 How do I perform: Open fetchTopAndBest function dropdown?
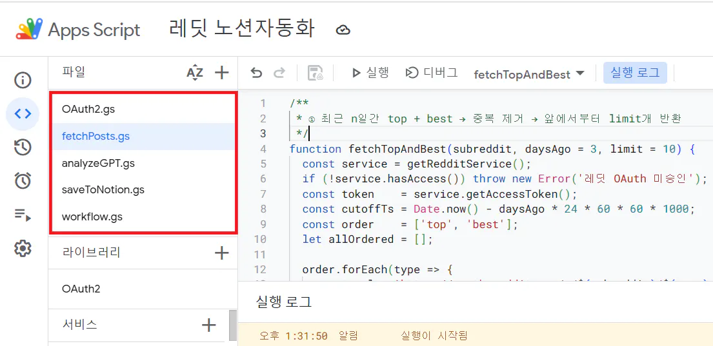529,74
